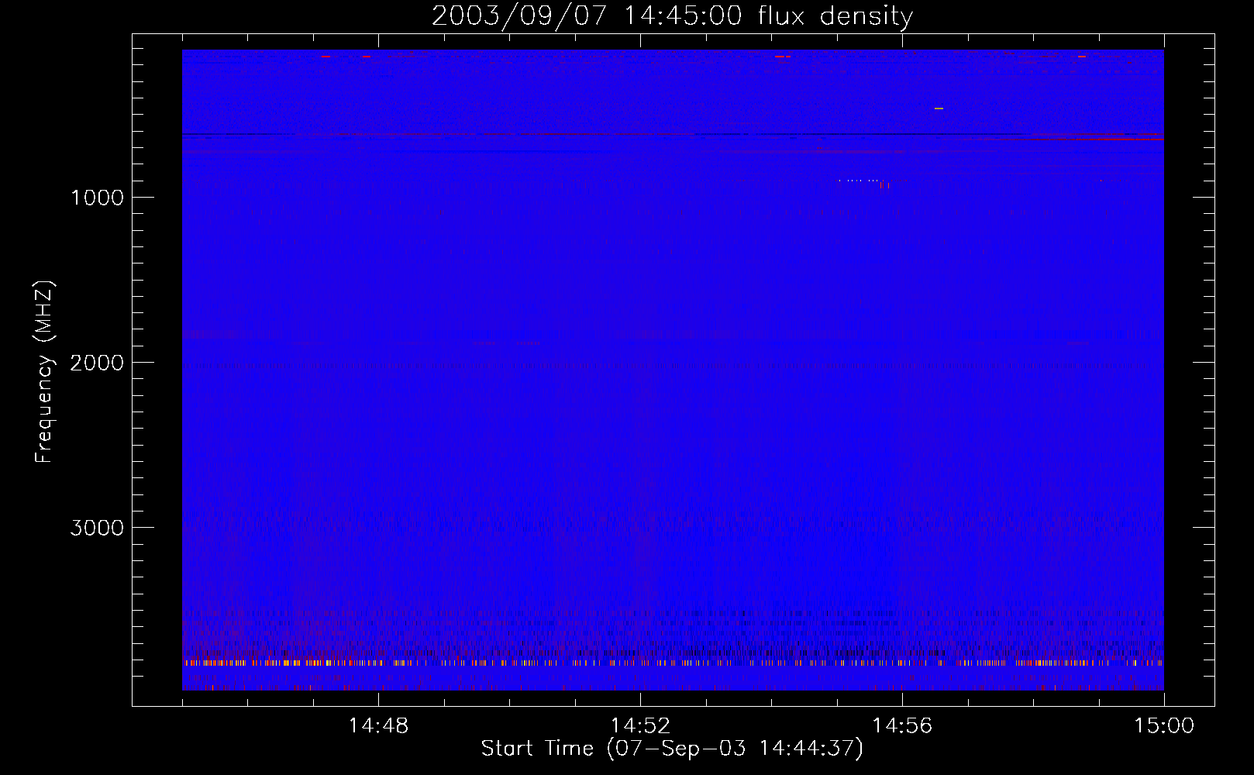
Task: Select the 'Frequency (MHZ)' axis label
Action: point(44,372)
